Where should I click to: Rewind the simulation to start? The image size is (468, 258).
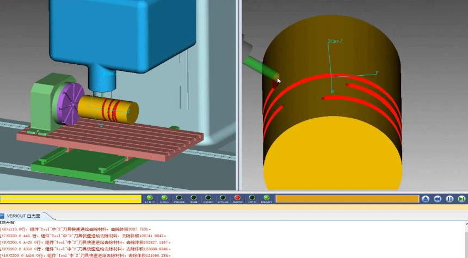pyautogui.click(x=438, y=199)
